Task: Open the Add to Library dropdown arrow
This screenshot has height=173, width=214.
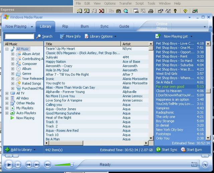Action: click(x=34, y=150)
